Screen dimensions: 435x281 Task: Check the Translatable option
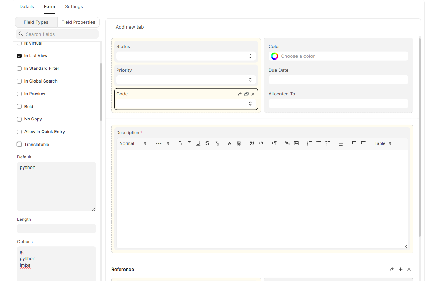[20, 145]
